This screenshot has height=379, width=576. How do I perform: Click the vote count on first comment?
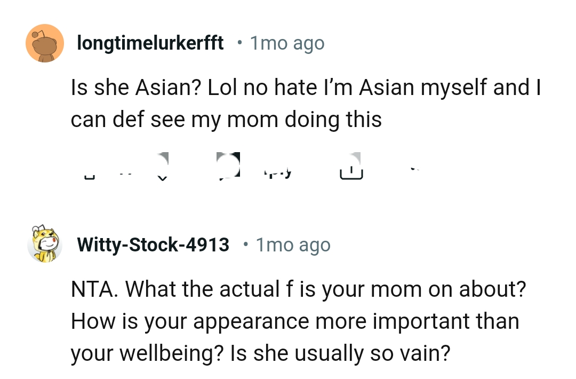(125, 171)
